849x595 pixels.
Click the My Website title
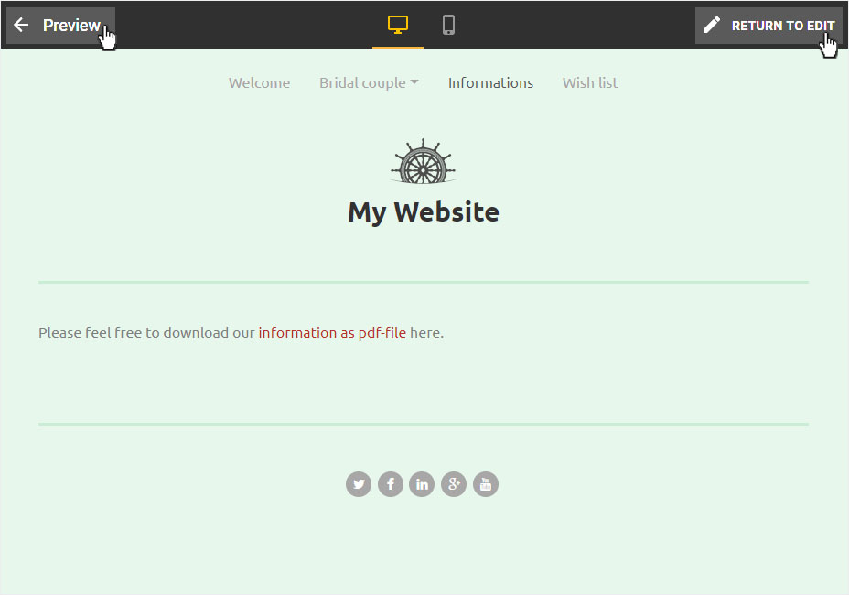pos(424,211)
